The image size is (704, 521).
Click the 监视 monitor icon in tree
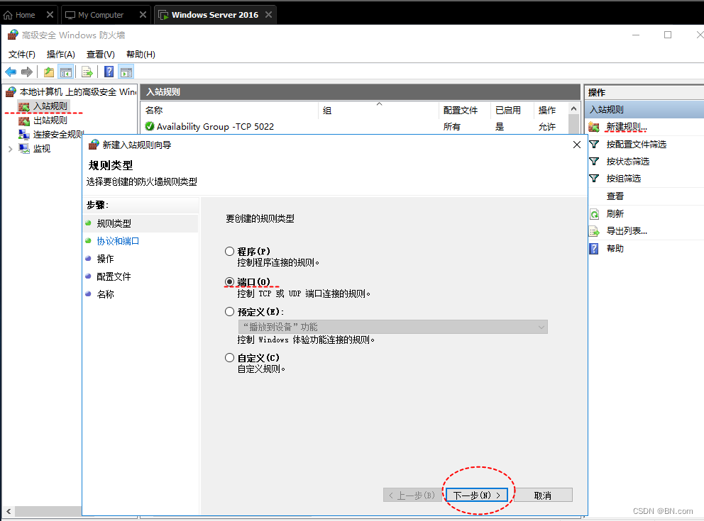24,148
